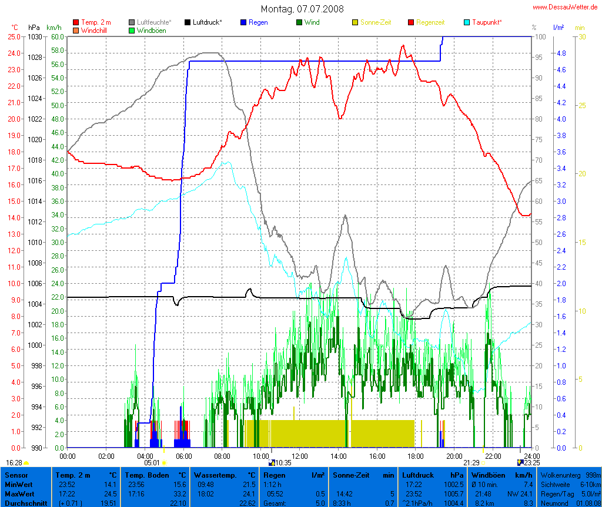602x507 pixels.
Task: Click the red Temp. 2 m legend swatch
Action: [x=76, y=22]
